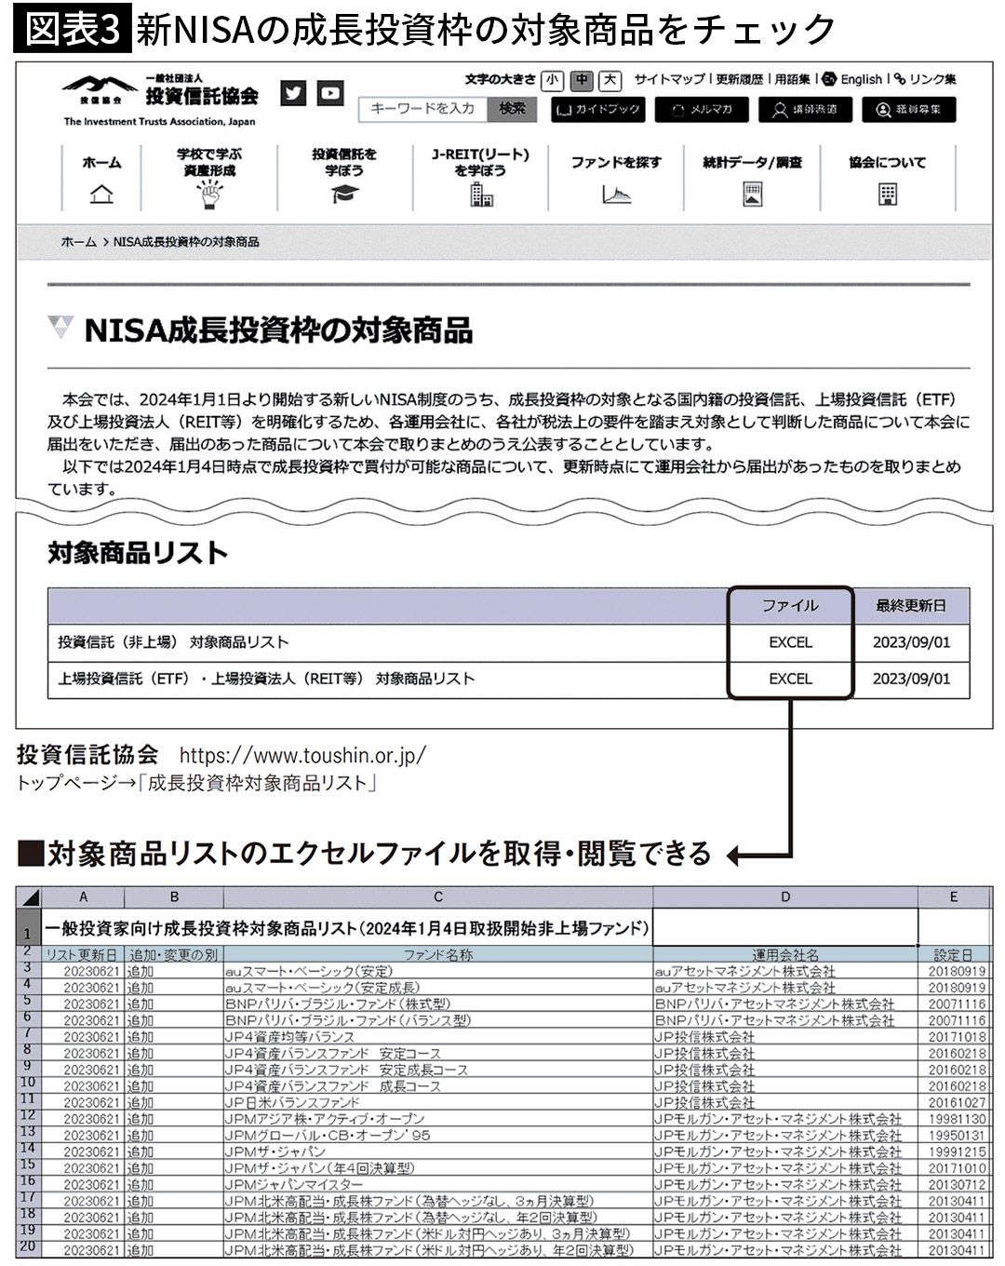Set text size to 中
The height and width of the screenshot is (1266, 1005).
point(582,80)
